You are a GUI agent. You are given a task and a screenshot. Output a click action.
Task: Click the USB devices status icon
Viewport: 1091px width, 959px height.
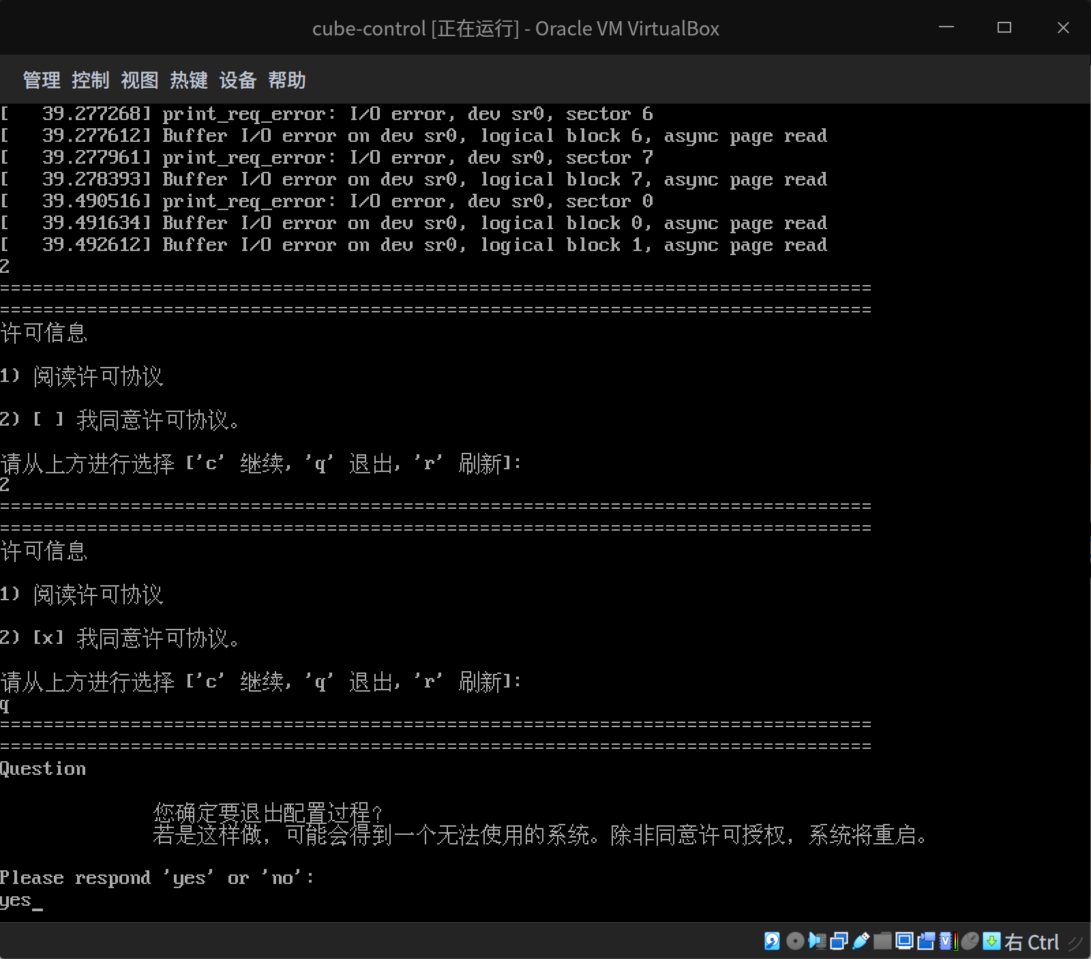click(x=860, y=942)
